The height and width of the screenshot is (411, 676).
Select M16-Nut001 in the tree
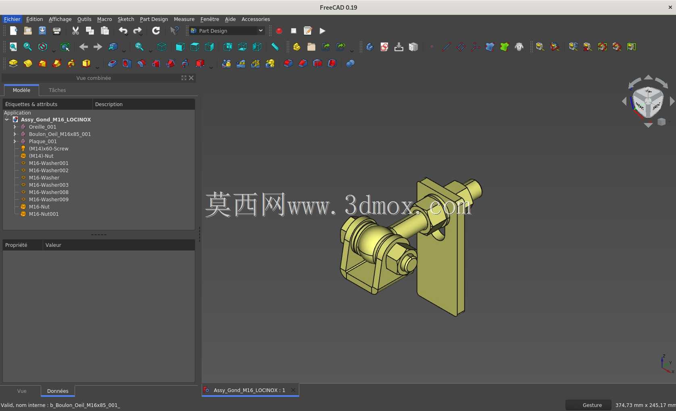(x=44, y=214)
